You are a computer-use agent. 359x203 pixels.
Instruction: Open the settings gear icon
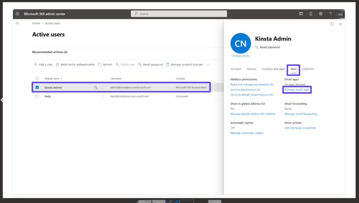(321, 14)
